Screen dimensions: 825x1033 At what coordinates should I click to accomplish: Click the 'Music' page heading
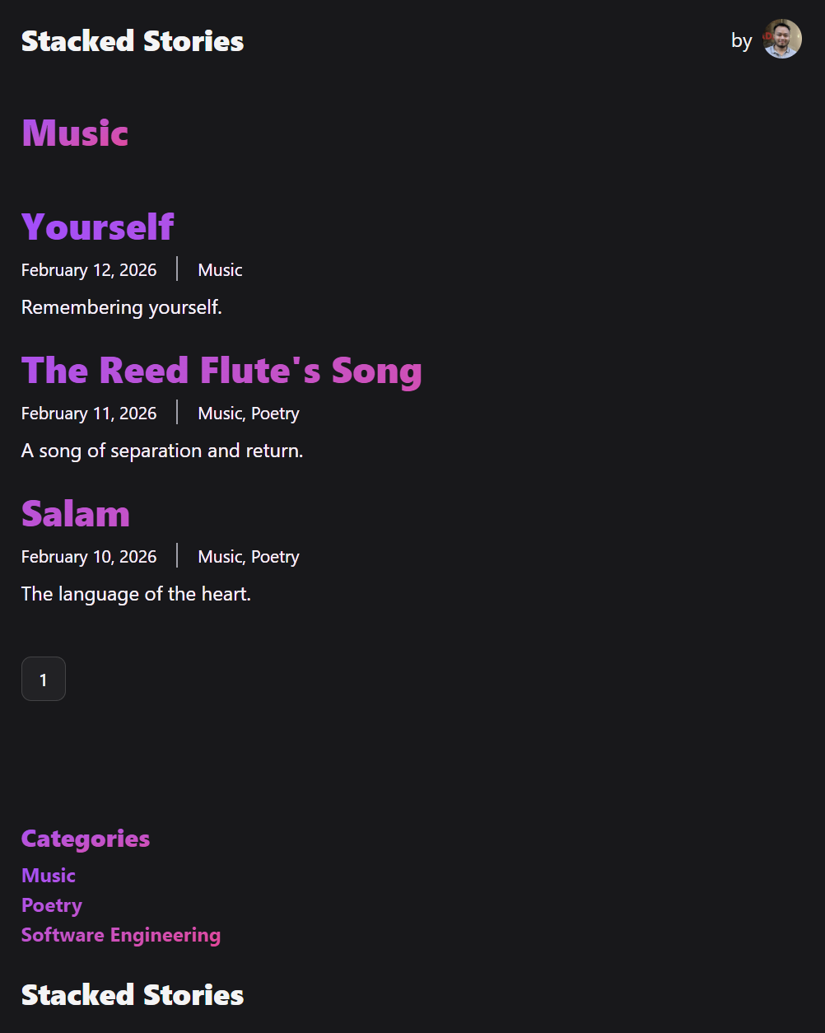point(74,133)
